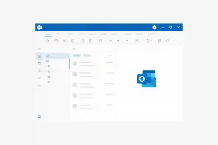The width and height of the screenshot is (218, 145).
Task: Click the Forward right-arrow icon
Action: click(x=126, y=41)
